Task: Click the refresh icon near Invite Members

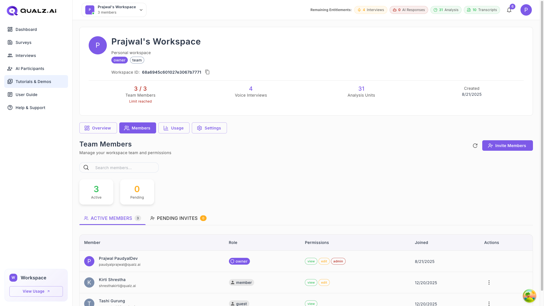Action: coord(475,145)
